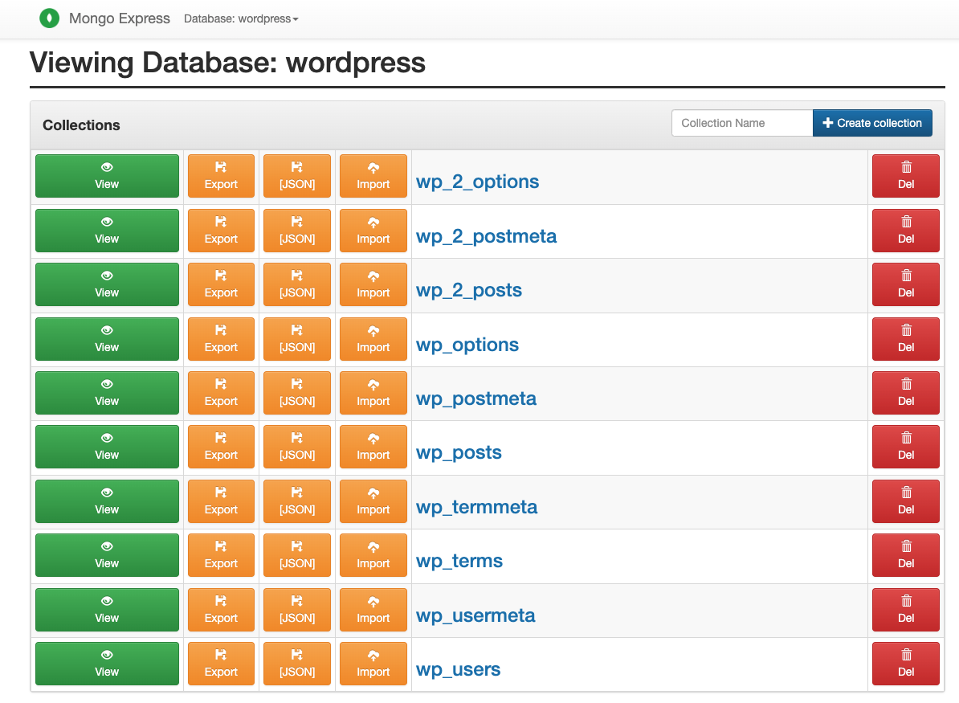Open the wp_termmeta collection link
The image size is (959, 703).
[x=476, y=507]
